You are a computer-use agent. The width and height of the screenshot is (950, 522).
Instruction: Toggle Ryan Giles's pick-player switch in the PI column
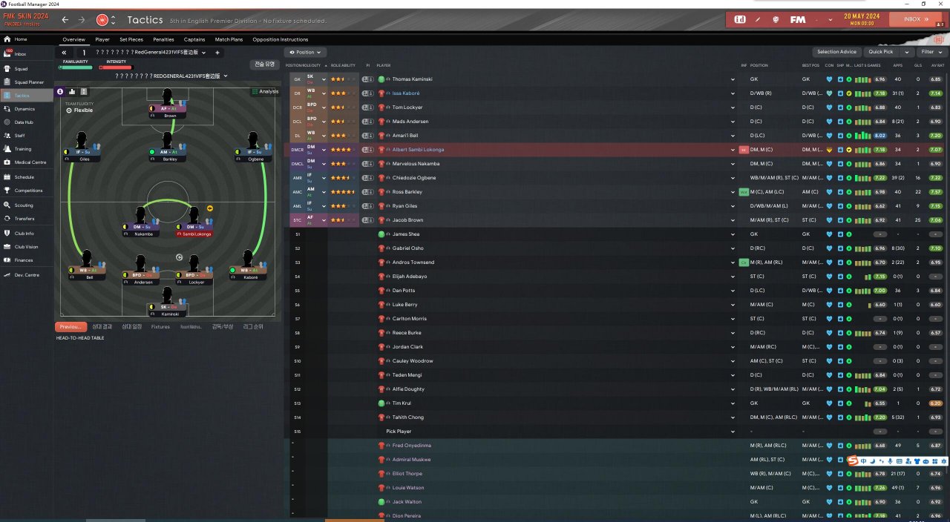pyautogui.click(x=367, y=206)
